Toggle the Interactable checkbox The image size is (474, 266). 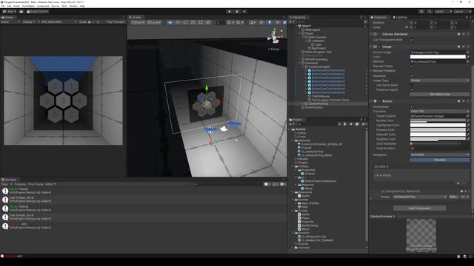tap(412, 106)
